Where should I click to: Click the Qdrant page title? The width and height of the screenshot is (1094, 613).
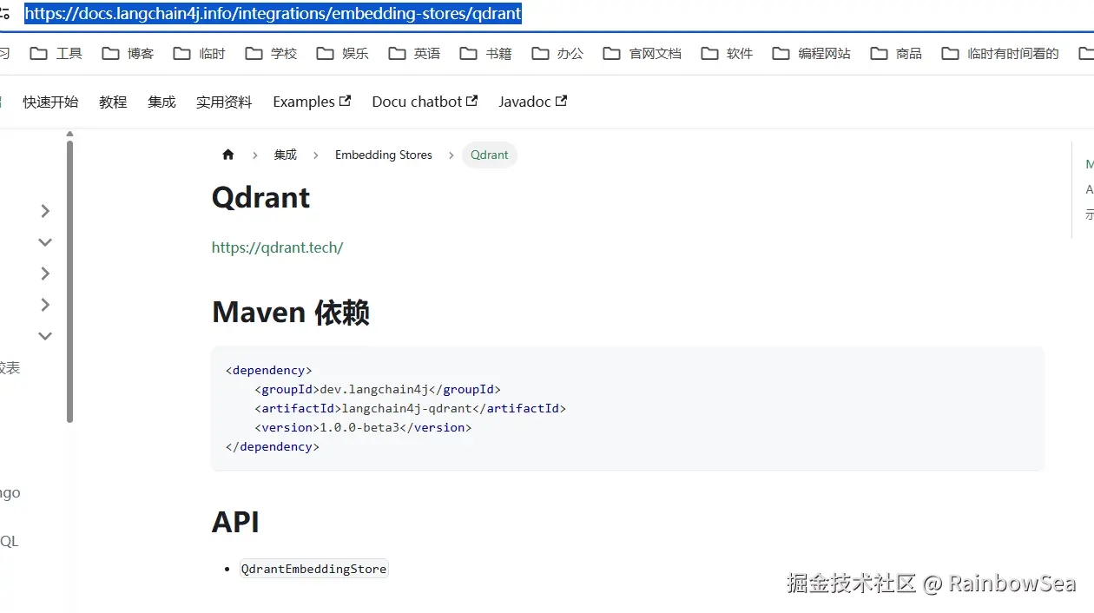coord(260,197)
